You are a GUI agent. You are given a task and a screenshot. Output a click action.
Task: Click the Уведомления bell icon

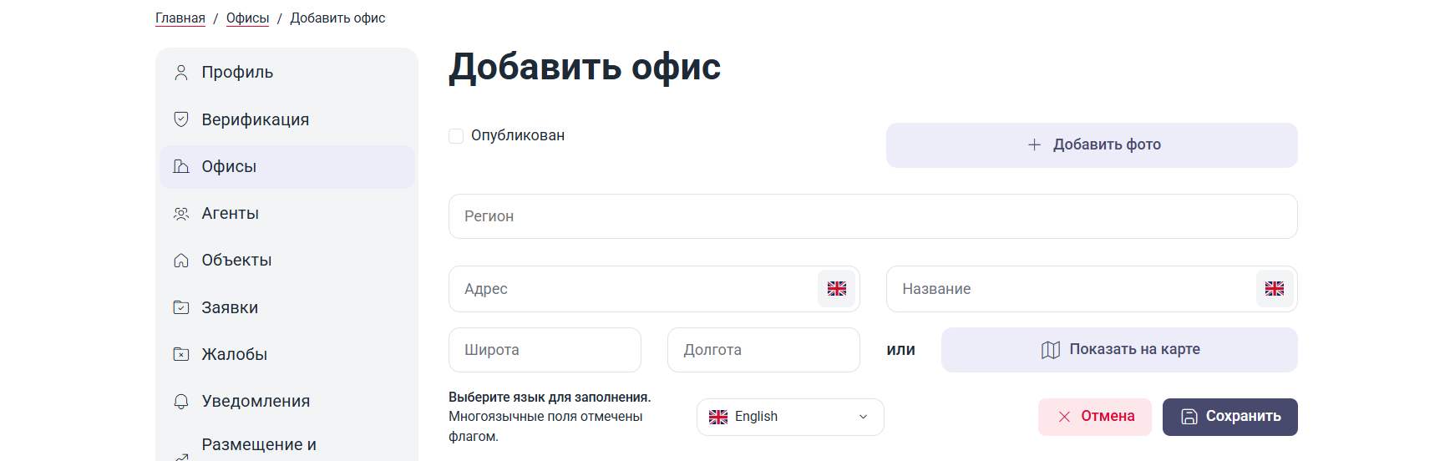[x=180, y=402]
